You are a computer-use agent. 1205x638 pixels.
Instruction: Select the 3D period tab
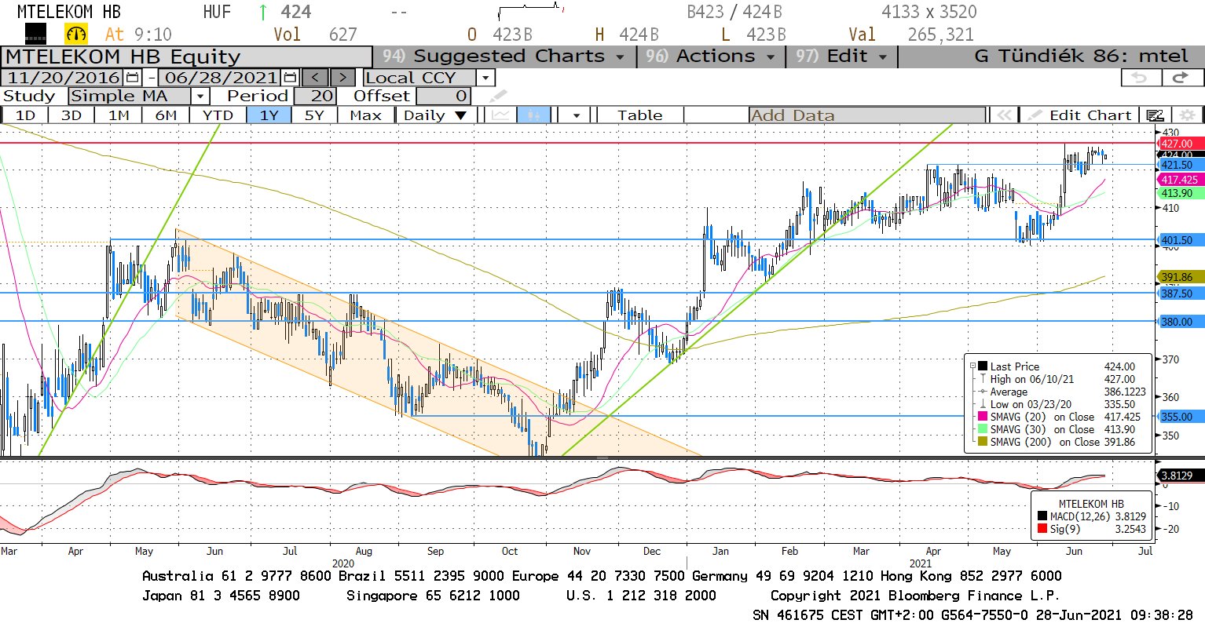click(x=71, y=115)
